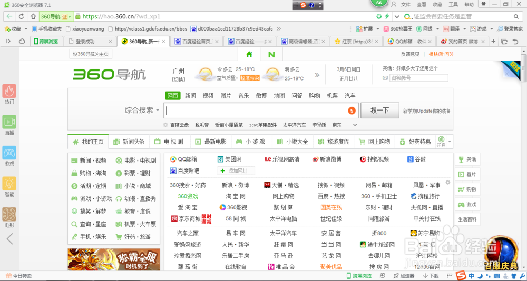
Task: Open the 谷歌 site link
Action: (416, 159)
